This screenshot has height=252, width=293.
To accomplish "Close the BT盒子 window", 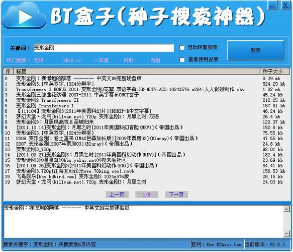I will point(285,5).
